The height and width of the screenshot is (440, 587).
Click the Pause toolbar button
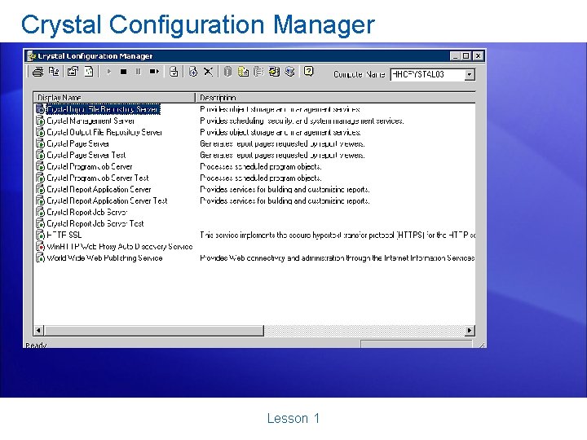[138, 72]
